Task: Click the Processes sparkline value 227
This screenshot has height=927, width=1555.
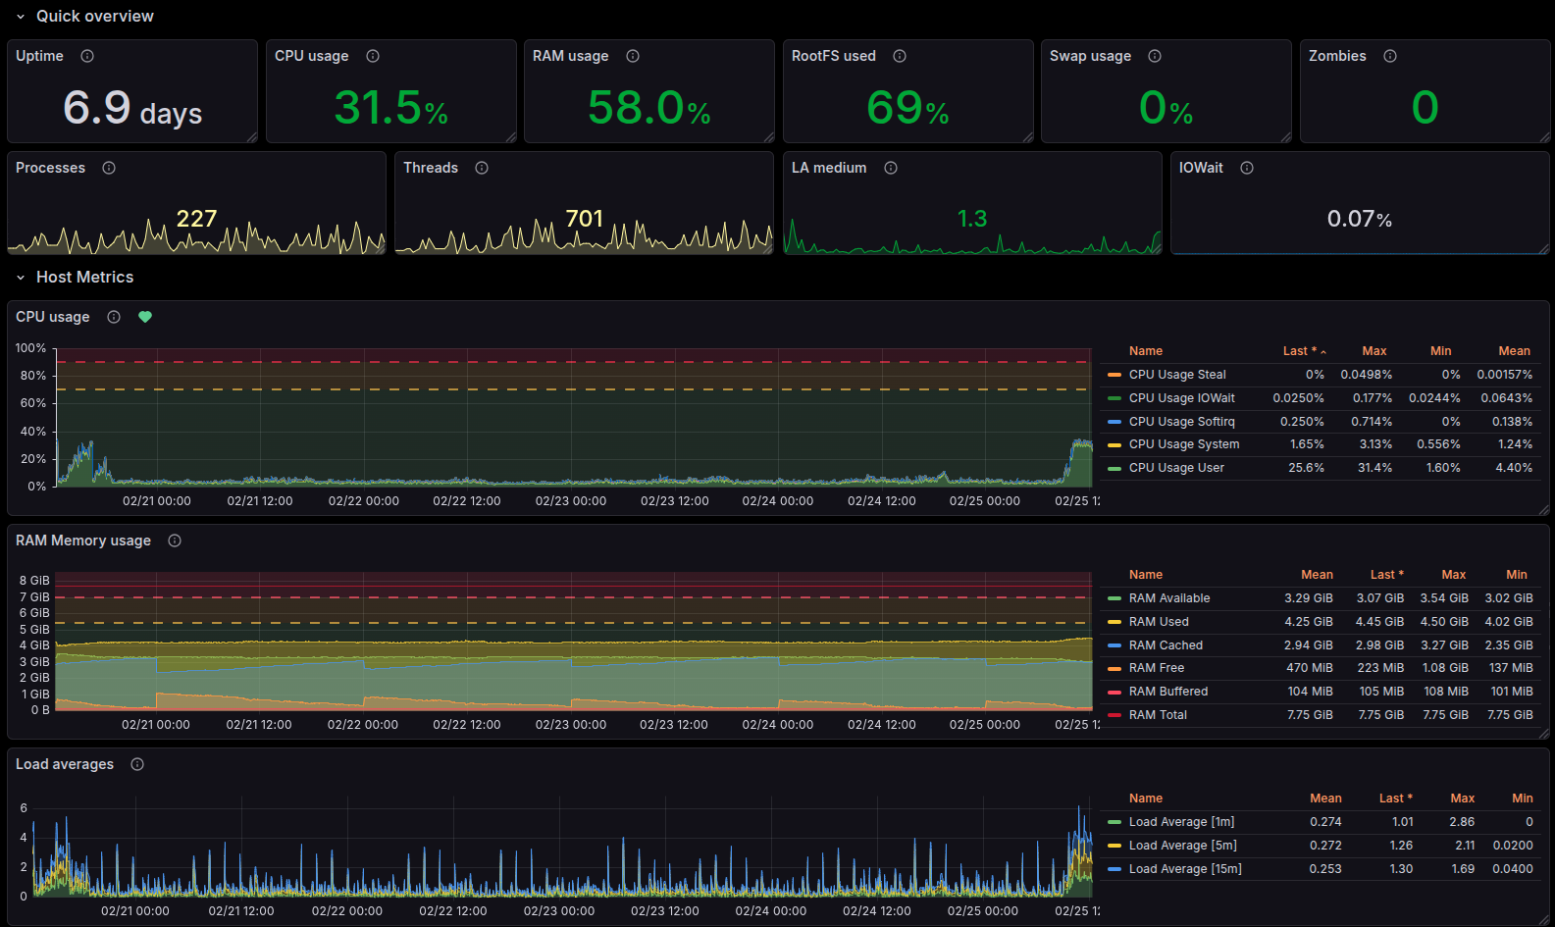Action: (x=196, y=219)
